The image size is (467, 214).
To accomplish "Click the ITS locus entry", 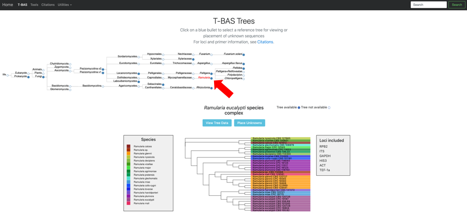I will [x=321, y=151].
